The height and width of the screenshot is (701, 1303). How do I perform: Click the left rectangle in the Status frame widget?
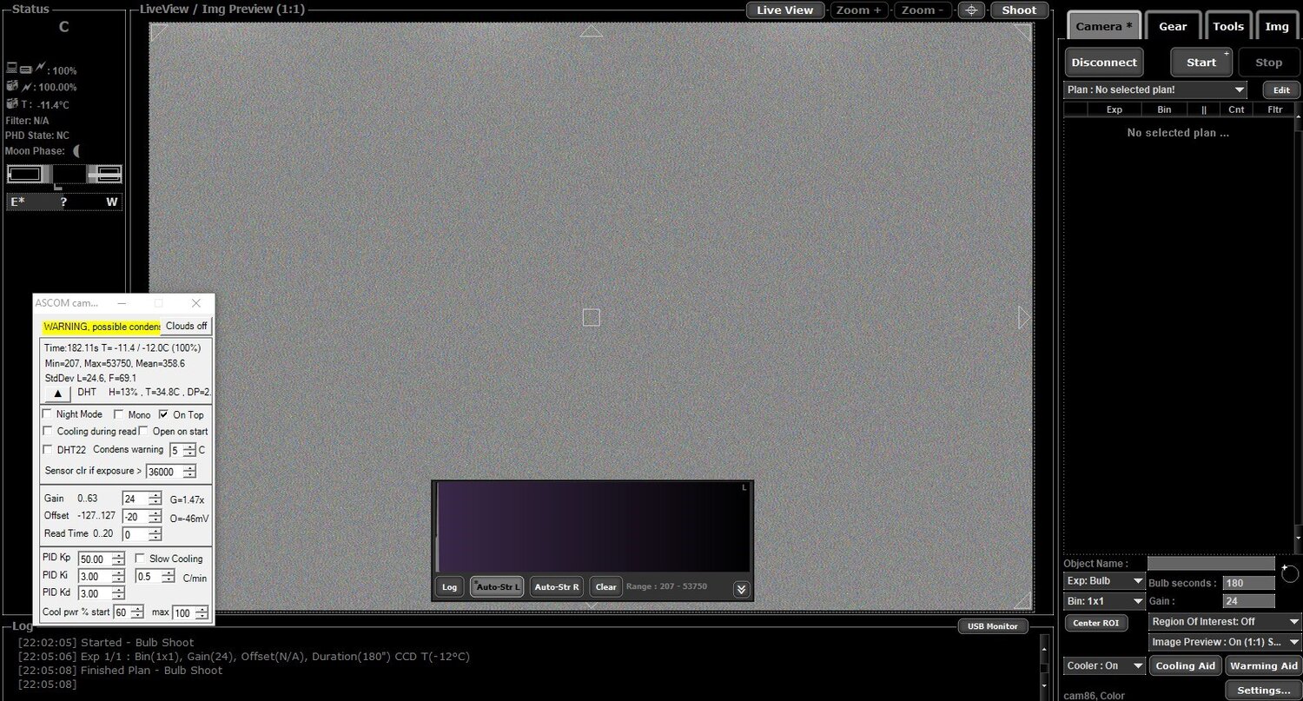(x=24, y=174)
